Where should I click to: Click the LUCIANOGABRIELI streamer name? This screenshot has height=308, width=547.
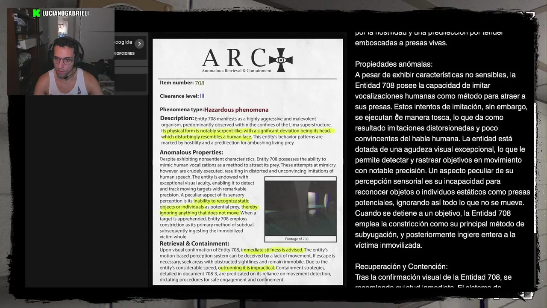pos(65,13)
